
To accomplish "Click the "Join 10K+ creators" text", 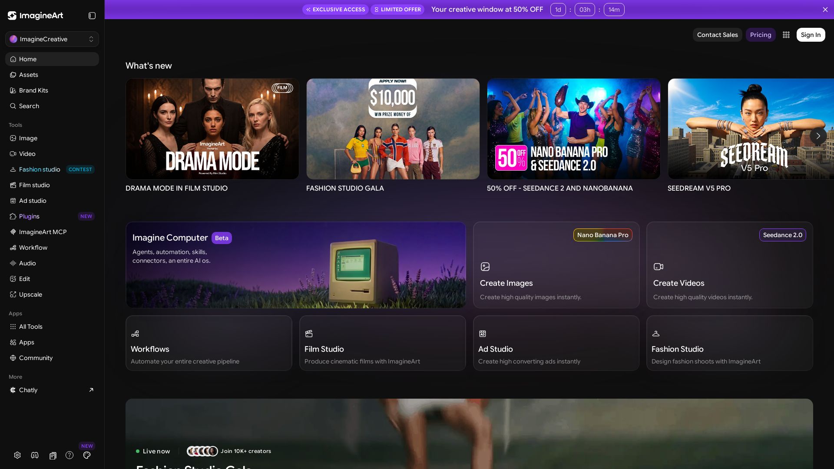I will pos(246,451).
